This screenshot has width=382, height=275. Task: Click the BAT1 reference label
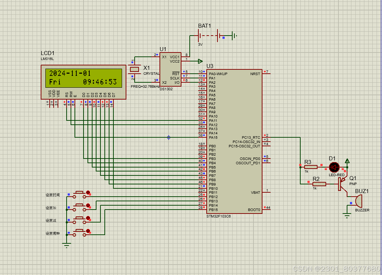(205, 26)
